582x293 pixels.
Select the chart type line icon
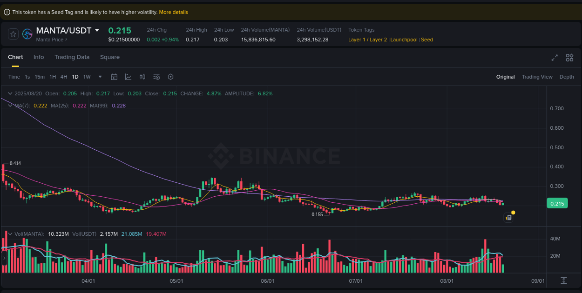click(x=128, y=76)
